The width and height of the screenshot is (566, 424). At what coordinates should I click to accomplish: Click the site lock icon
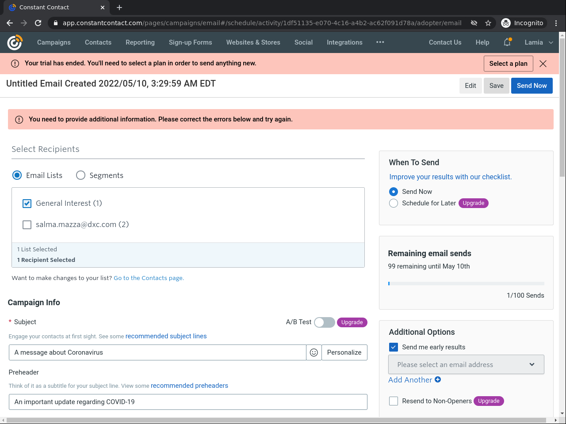(55, 23)
